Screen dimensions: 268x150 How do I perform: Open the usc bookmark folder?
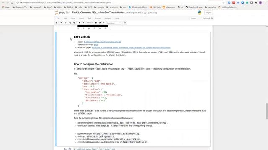pos(123,7)
